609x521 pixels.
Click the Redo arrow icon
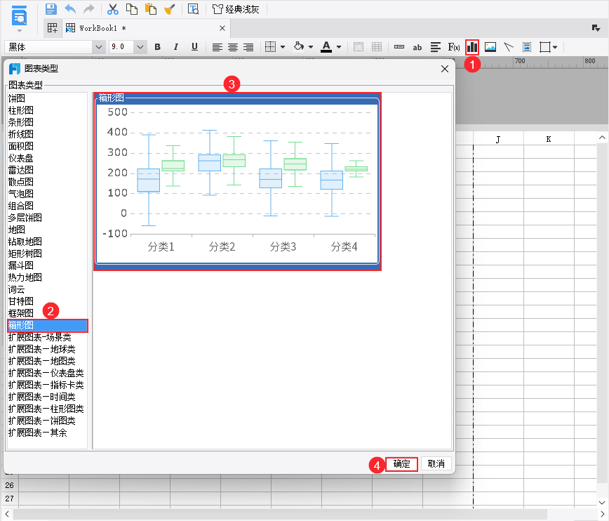click(x=89, y=9)
